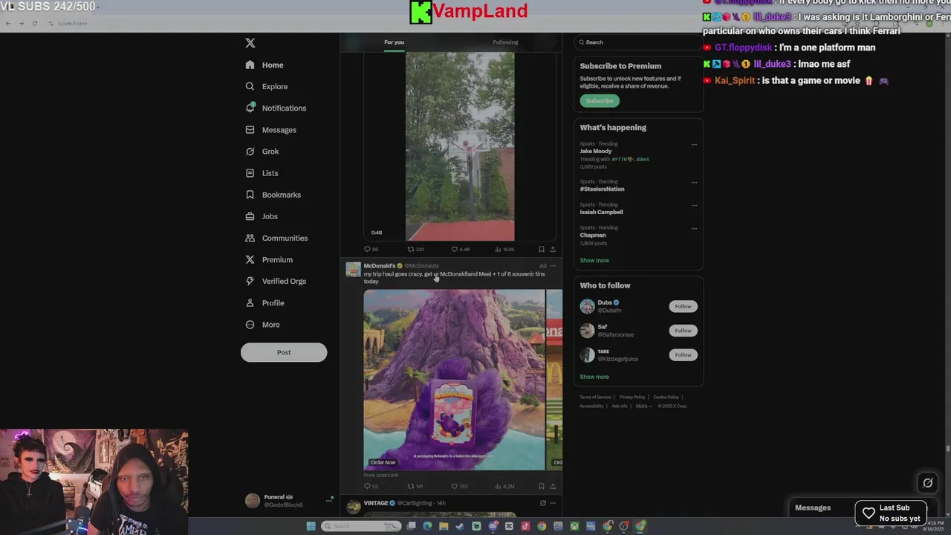Reply to the basketball hoop video post
The width and height of the screenshot is (951, 535).
click(x=371, y=250)
